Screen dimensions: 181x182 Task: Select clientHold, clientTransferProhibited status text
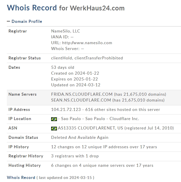click(87, 58)
